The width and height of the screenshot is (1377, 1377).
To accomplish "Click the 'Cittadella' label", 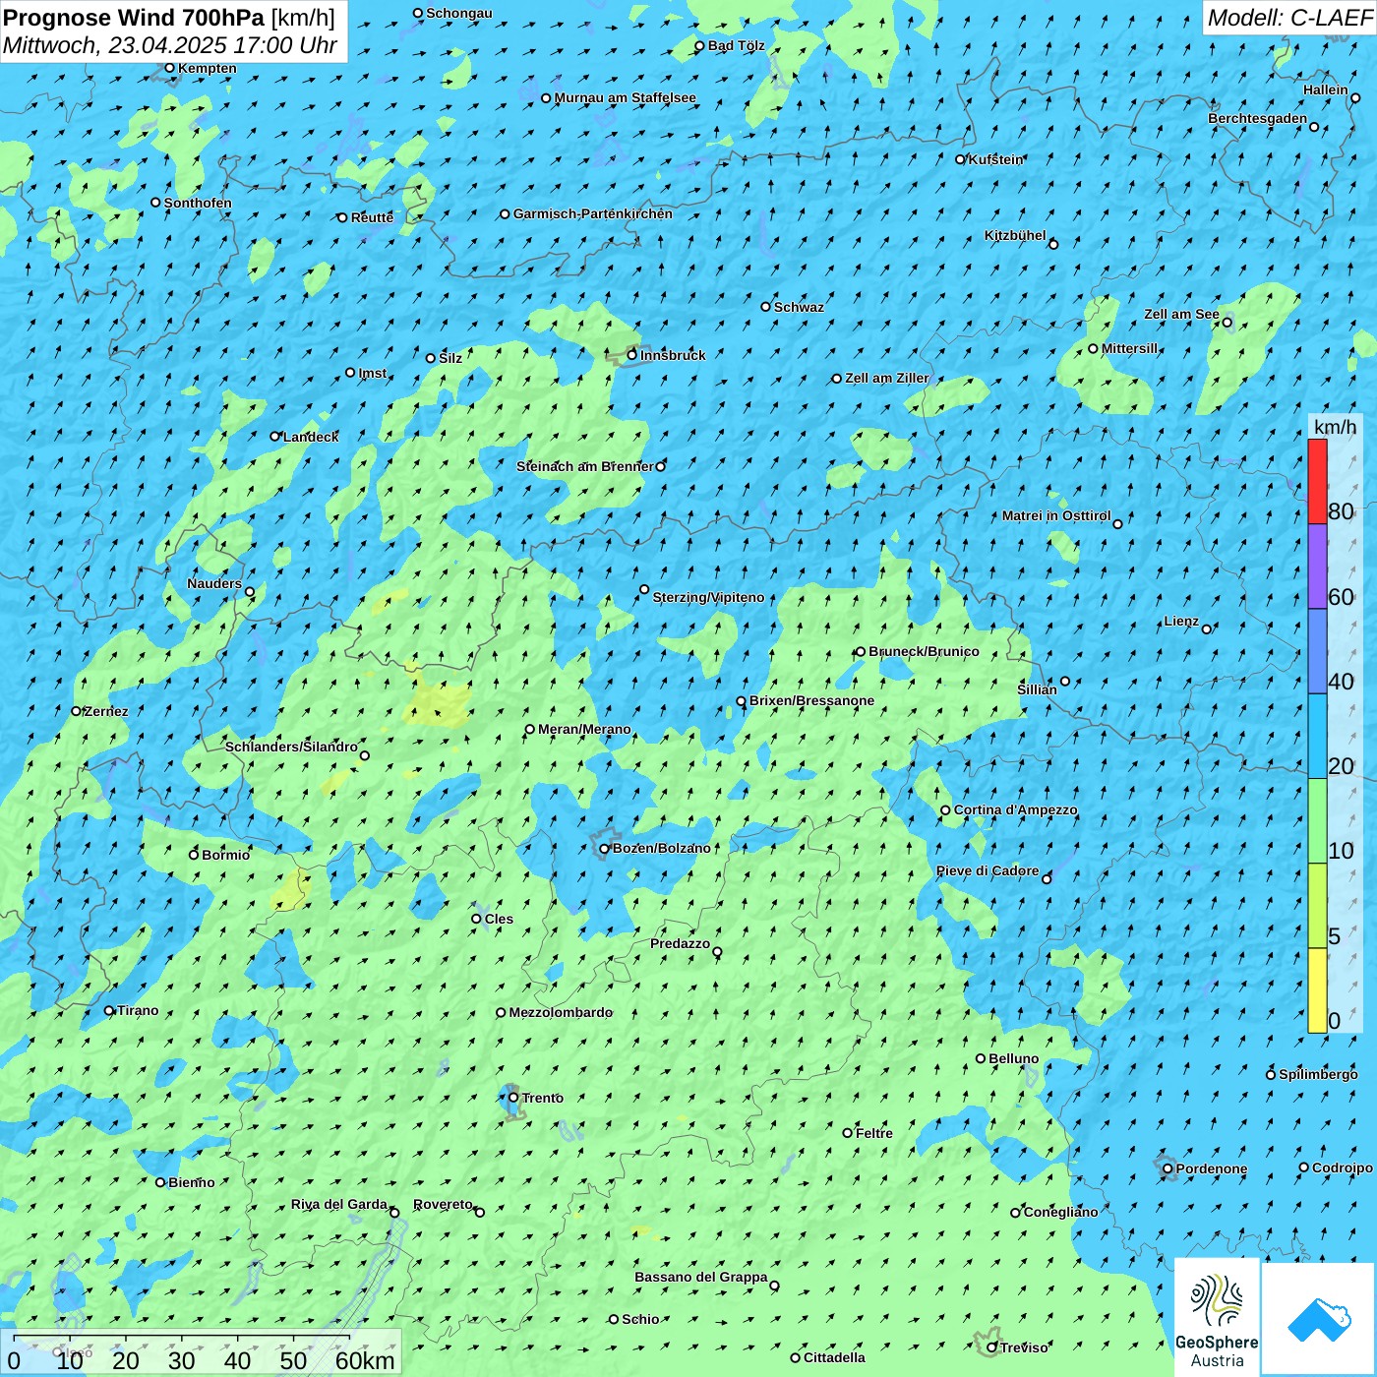I will pos(834,1357).
